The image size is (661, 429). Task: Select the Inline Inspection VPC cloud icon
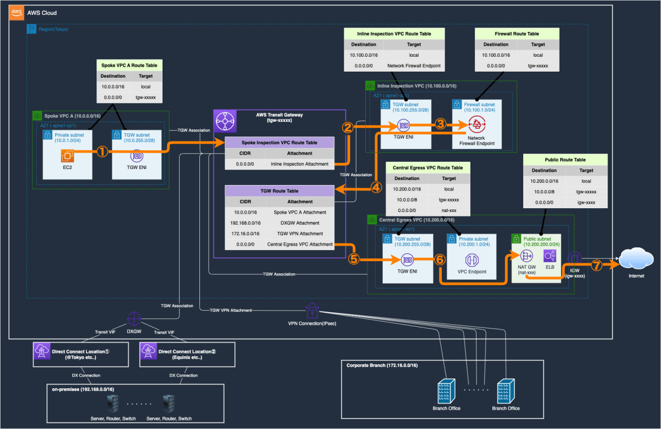(370, 86)
